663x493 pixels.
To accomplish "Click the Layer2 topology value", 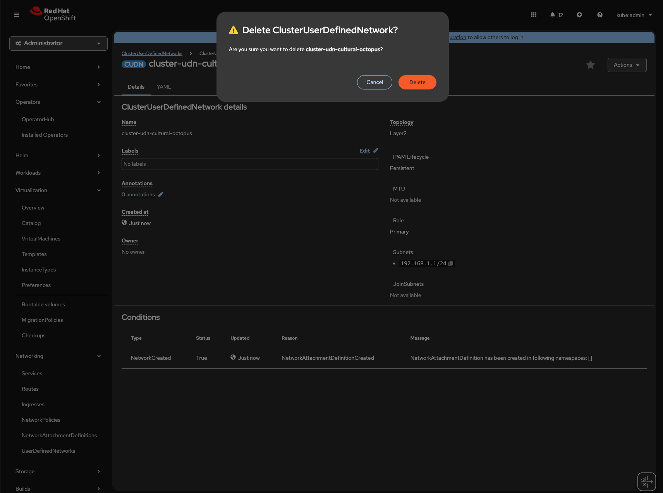I will [x=398, y=133].
